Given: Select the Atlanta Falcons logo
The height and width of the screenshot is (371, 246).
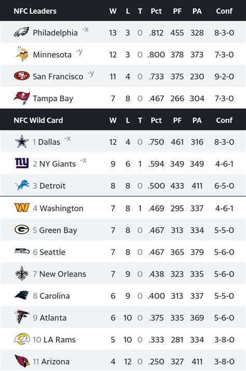Looking at the screenshot, I should click(x=22, y=317).
